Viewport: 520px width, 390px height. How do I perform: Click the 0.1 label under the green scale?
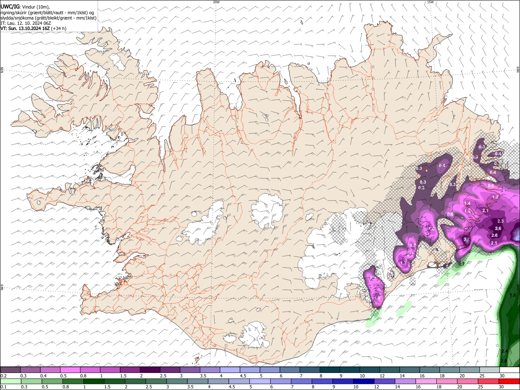4,387
